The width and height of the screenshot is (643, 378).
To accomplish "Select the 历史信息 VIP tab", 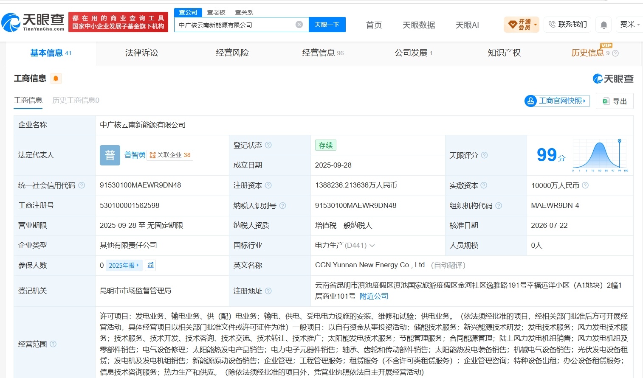I will click(590, 53).
